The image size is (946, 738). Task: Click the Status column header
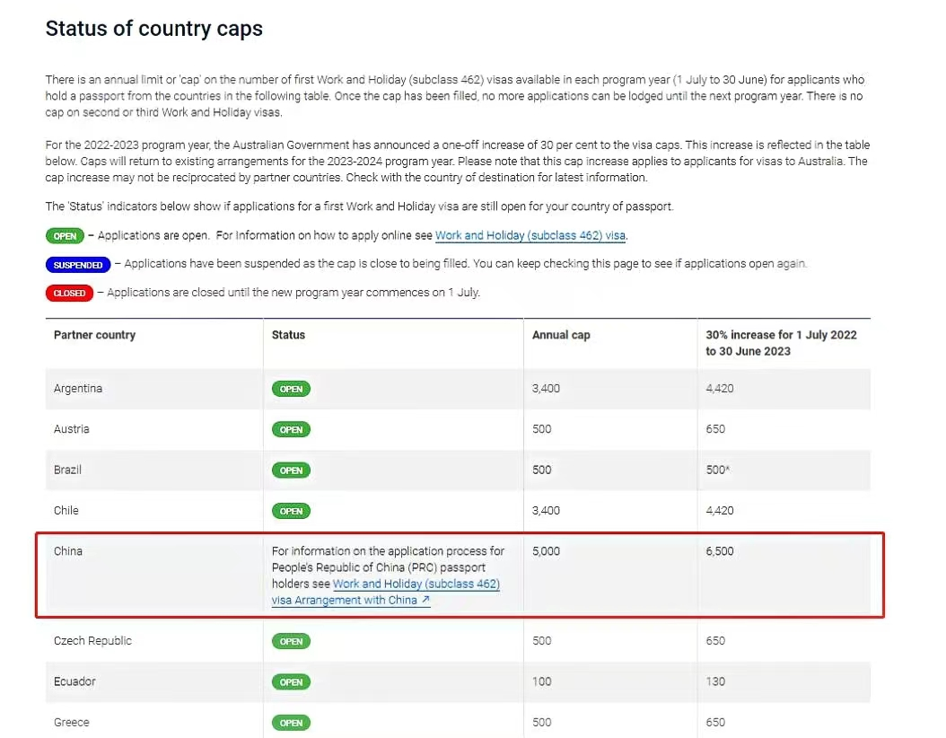click(x=288, y=335)
